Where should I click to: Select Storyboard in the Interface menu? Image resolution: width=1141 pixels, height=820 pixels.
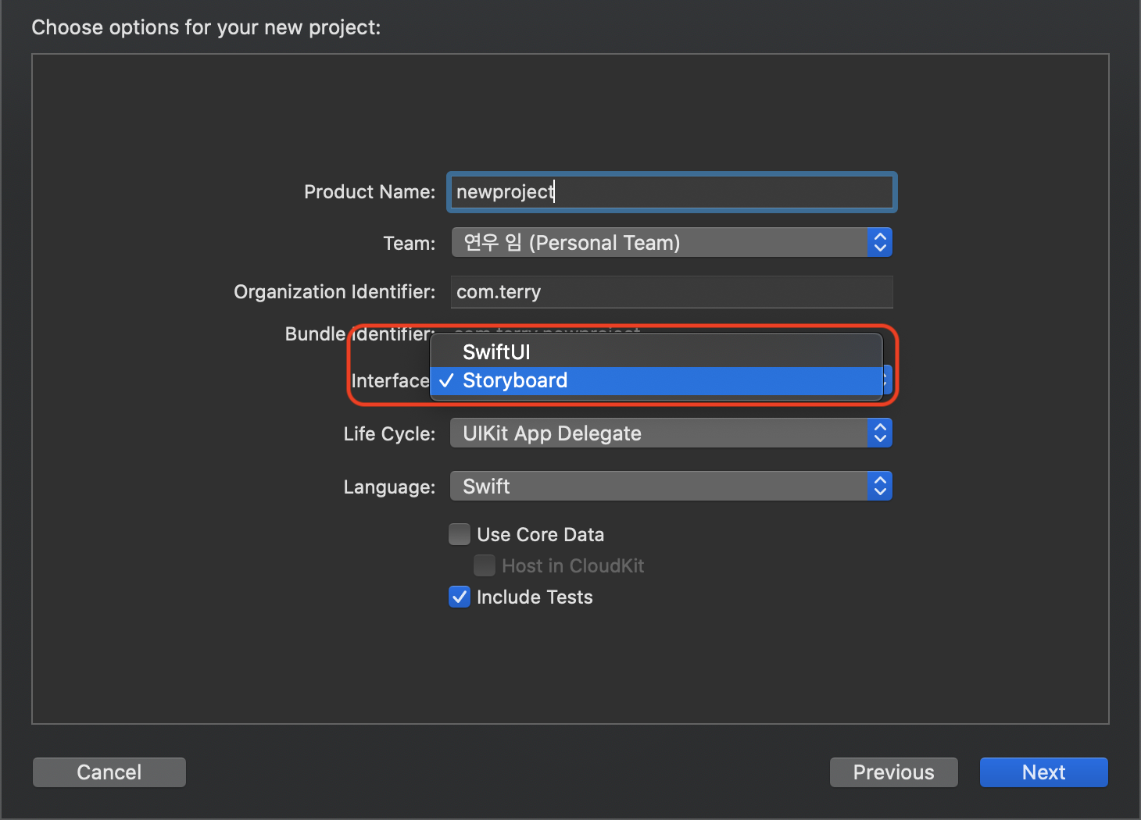point(656,381)
